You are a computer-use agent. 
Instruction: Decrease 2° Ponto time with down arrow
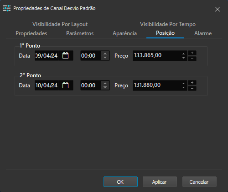[105, 87]
